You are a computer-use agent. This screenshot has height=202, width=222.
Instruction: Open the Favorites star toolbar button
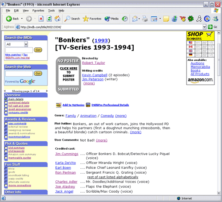click(x=92, y=19)
